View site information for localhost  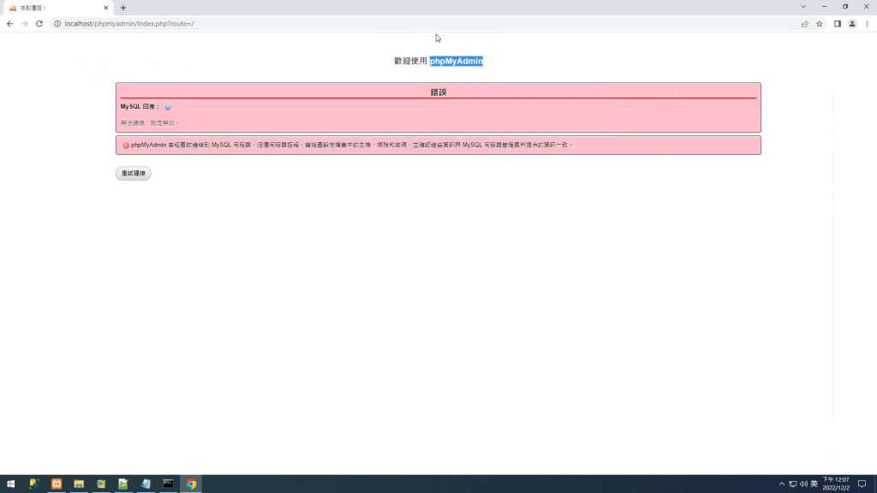(x=57, y=23)
